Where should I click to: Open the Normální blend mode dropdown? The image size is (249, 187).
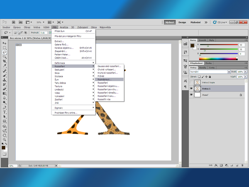click(x=207, y=72)
